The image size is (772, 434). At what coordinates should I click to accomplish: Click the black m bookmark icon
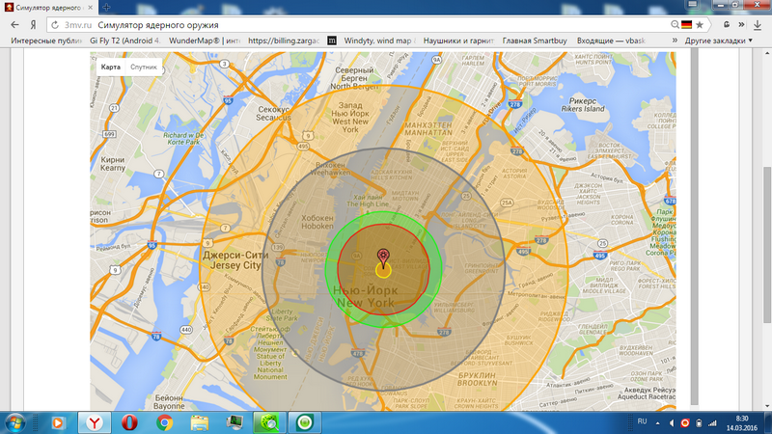point(332,41)
